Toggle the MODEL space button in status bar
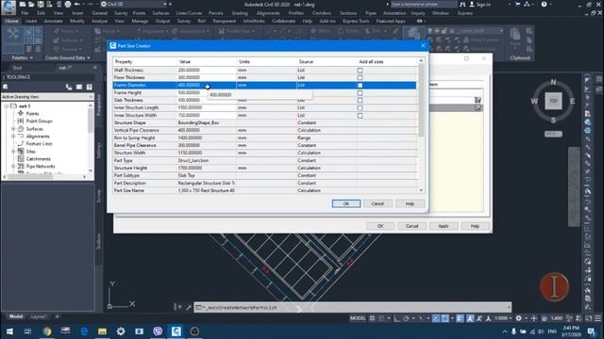The height and width of the screenshot is (339, 604). pos(358,318)
